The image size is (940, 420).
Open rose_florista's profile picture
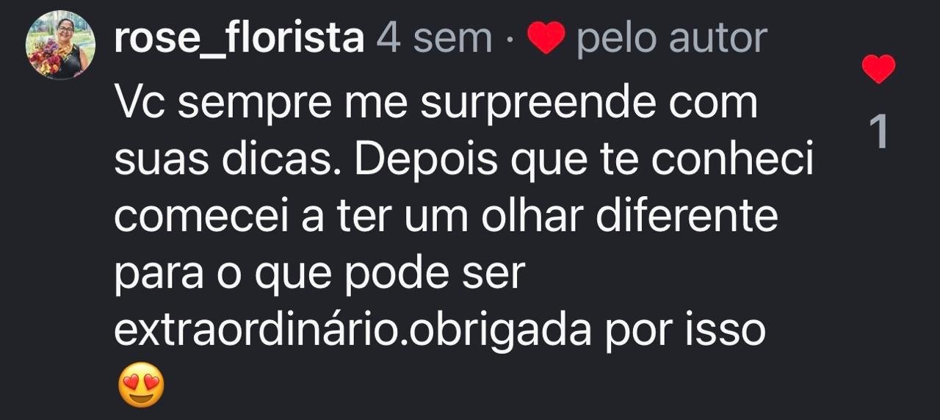(61, 45)
